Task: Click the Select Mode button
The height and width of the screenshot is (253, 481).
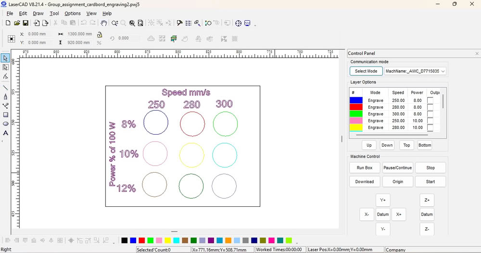Action: [366, 71]
